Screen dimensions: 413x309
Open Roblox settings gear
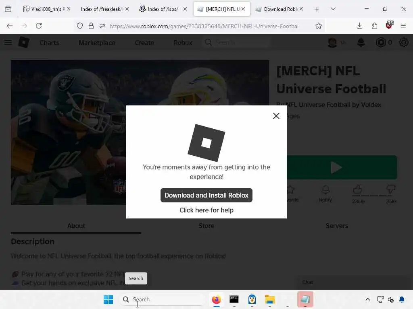pyautogui.click(x=403, y=42)
